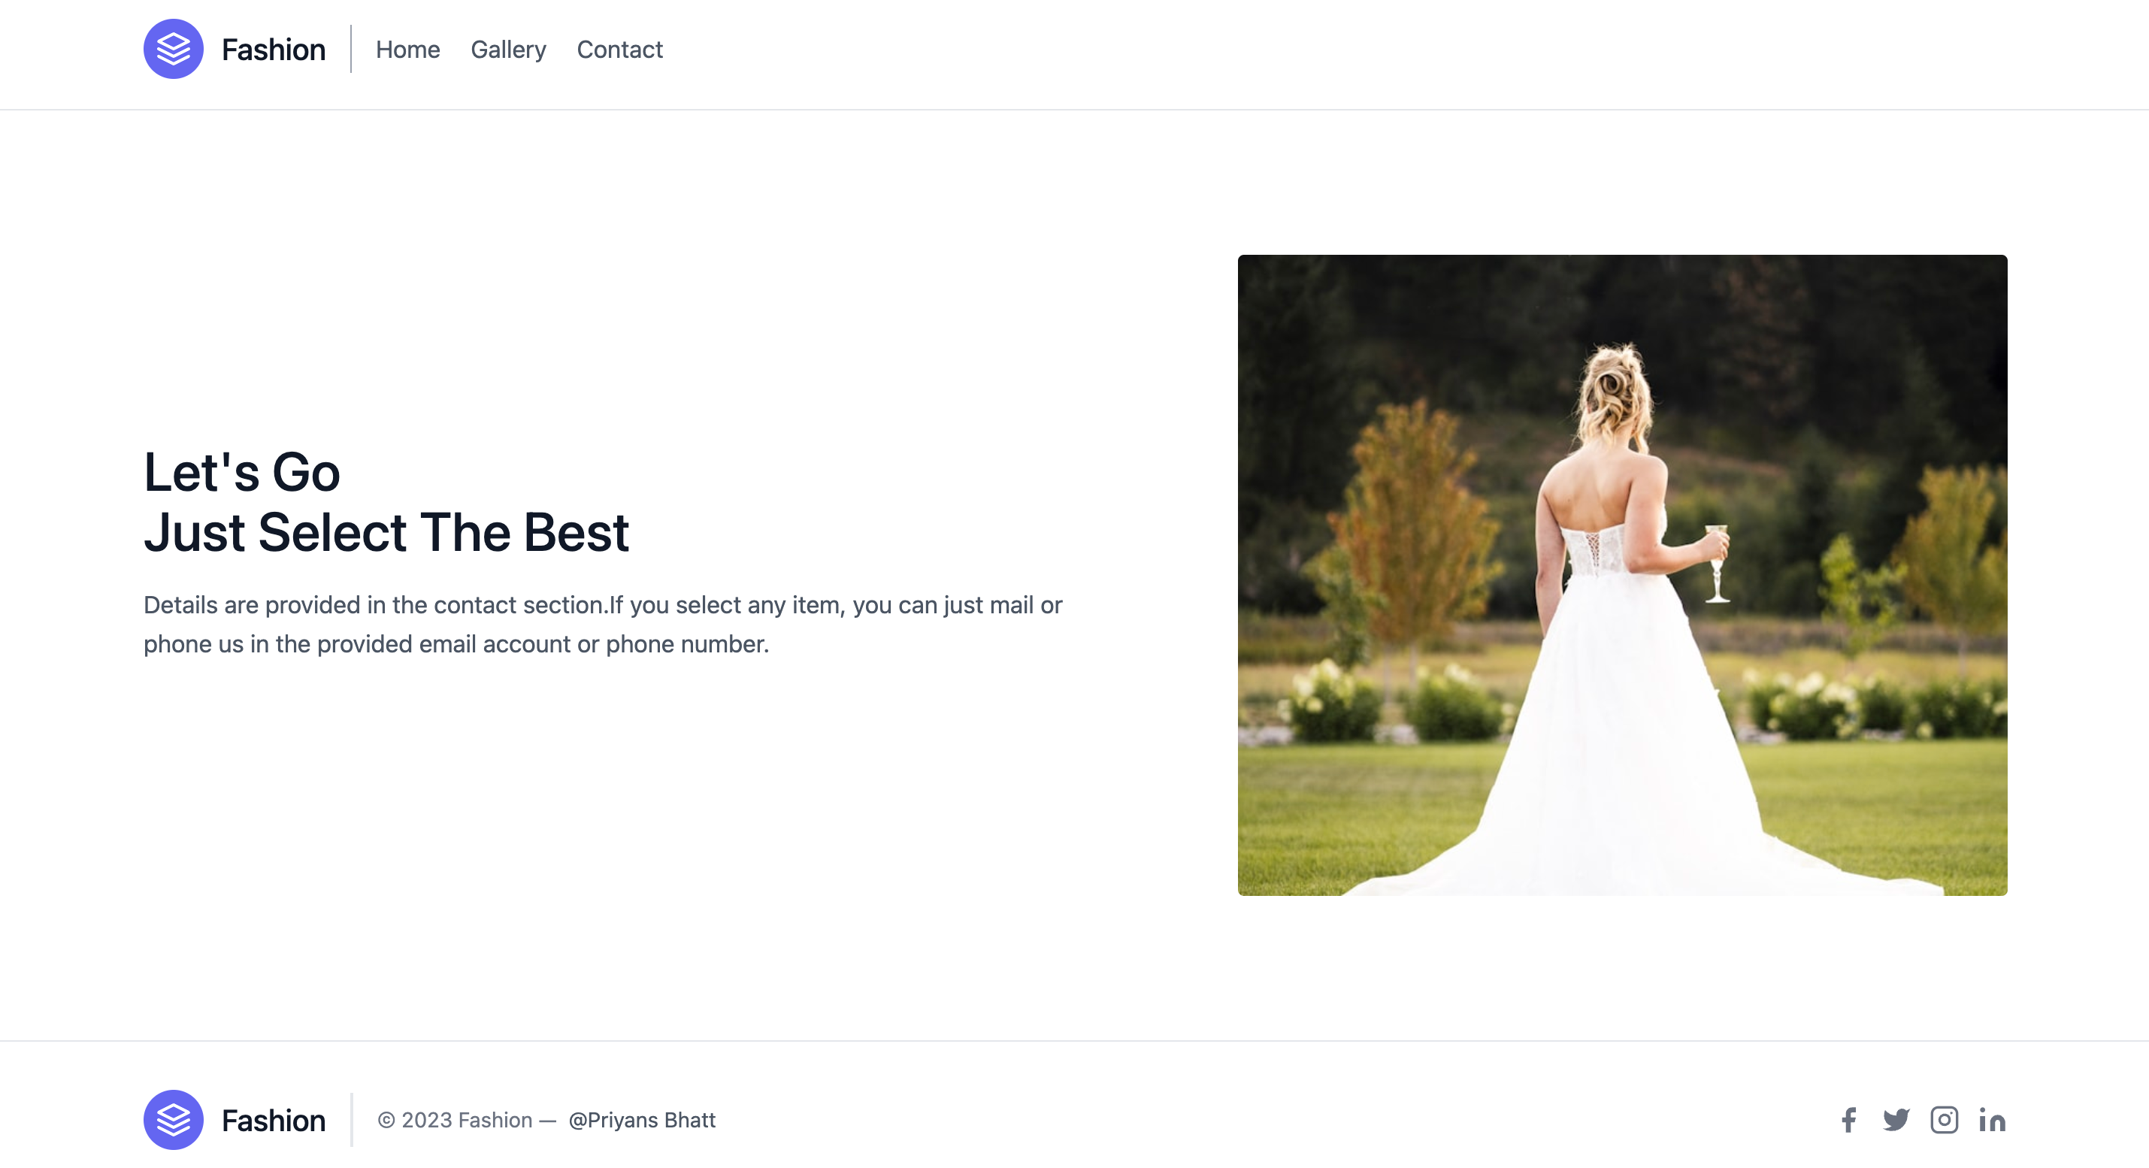This screenshot has width=2149, height=1168.
Task: Open the @Priyans Bhatt link
Action: coord(641,1120)
